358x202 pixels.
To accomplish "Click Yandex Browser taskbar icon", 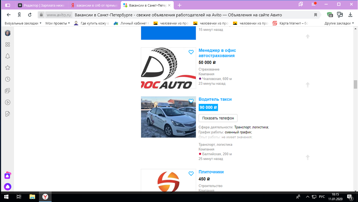I will tap(45, 197).
